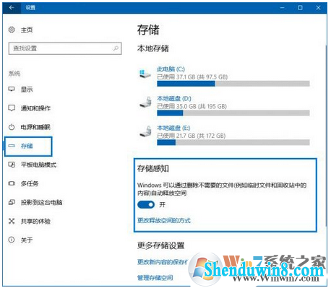
Task: Click the multitasking icon beside 多任务
Action: tap(12, 183)
